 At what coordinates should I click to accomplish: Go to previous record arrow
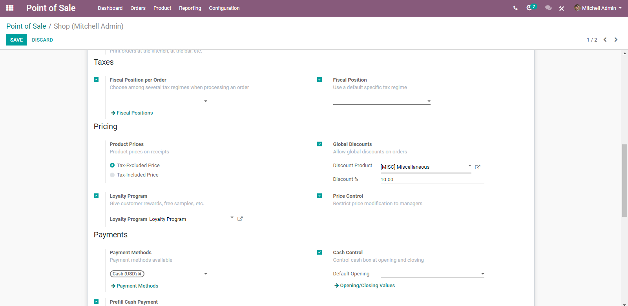coord(605,40)
